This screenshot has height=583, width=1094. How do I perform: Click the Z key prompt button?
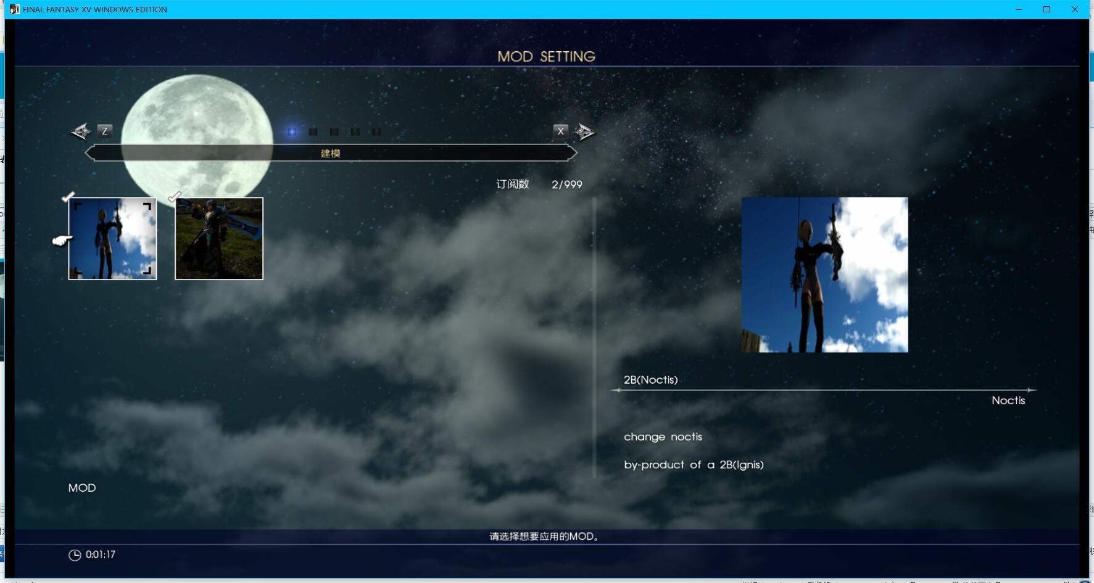click(105, 131)
